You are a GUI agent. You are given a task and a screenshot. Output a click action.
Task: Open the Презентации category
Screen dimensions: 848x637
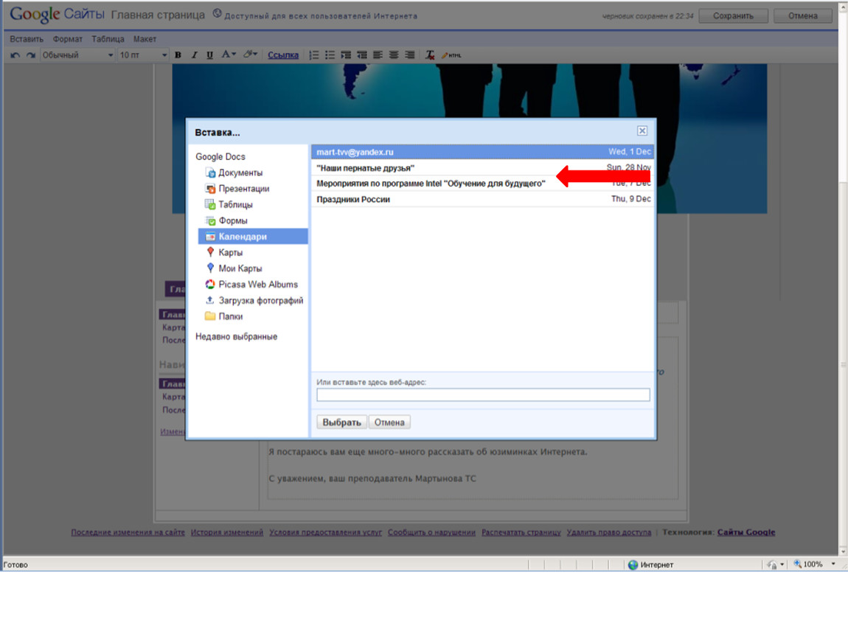click(x=237, y=189)
